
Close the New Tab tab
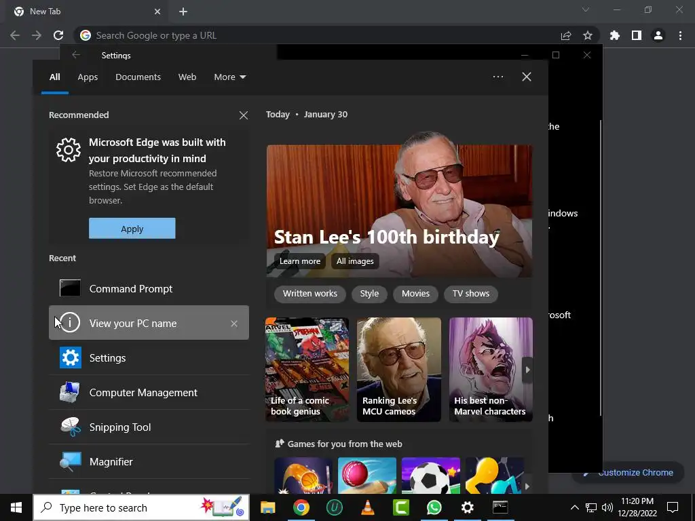(x=157, y=12)
